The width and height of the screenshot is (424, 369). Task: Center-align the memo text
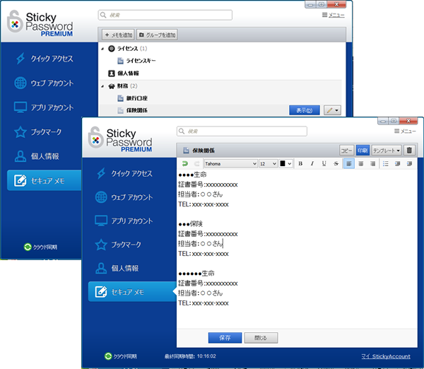coord(360,164)
